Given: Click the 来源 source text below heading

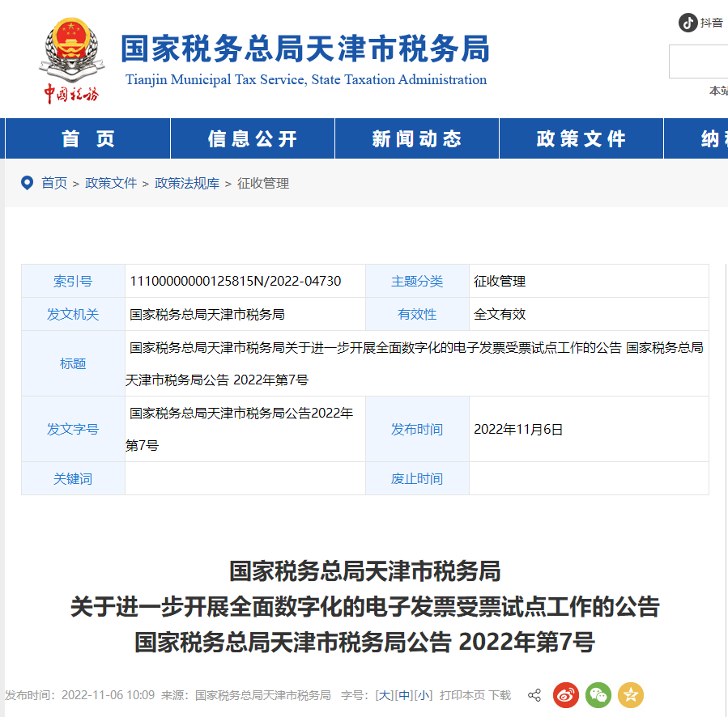Looking at the screenshot, I should pyautogui.click(x=246, y=695).
